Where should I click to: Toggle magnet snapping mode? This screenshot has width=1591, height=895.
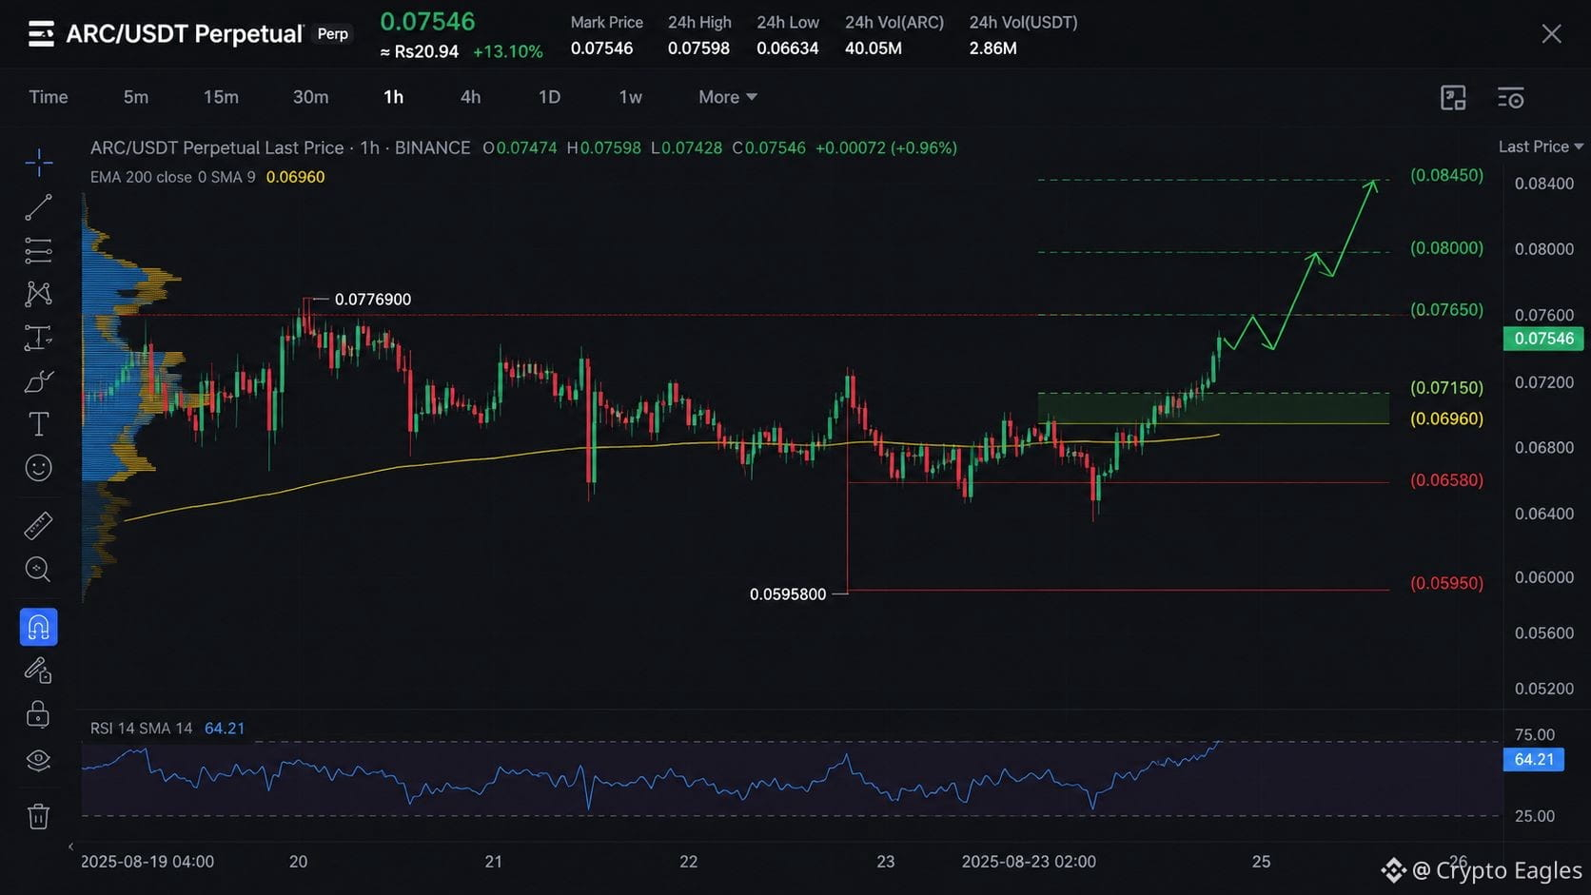point(38,628)
